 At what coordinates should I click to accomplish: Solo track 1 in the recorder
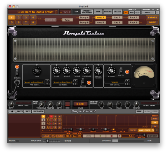tap(55, 116)
